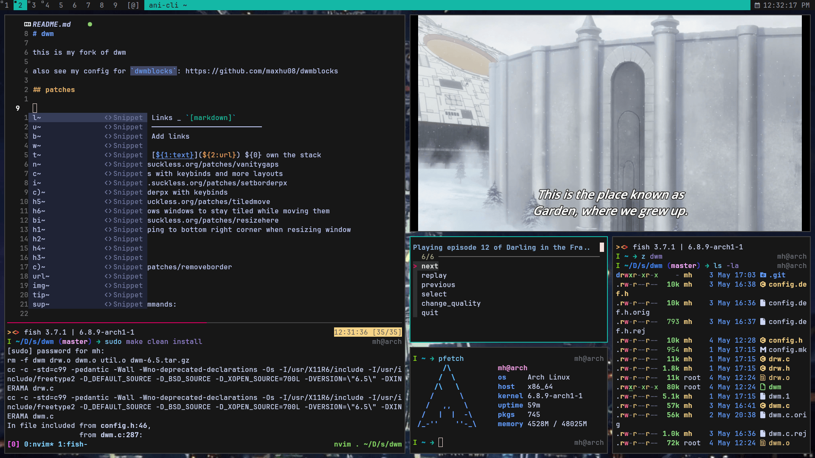Screen dimensions: 815x458
Task: Click the C icon beside drw.c
Action: click(763, 359)
